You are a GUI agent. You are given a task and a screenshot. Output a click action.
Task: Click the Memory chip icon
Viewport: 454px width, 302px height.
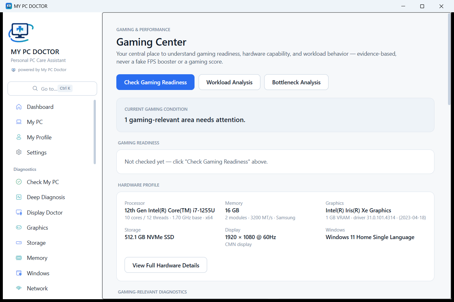point(19,258)
